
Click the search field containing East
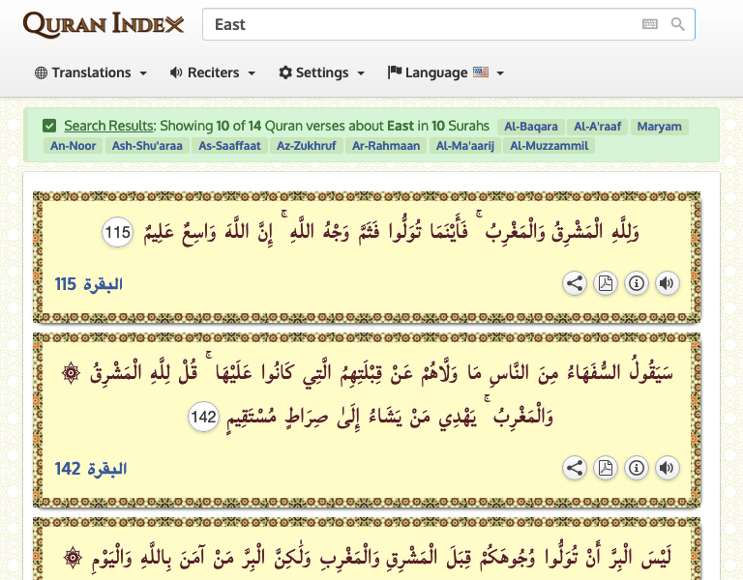pyautogui.click(x=421, y=24)
